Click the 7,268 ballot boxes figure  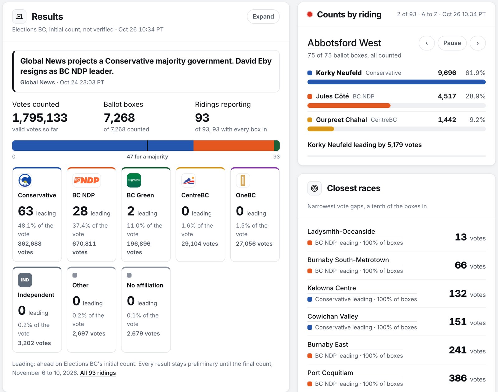[119, 118]
